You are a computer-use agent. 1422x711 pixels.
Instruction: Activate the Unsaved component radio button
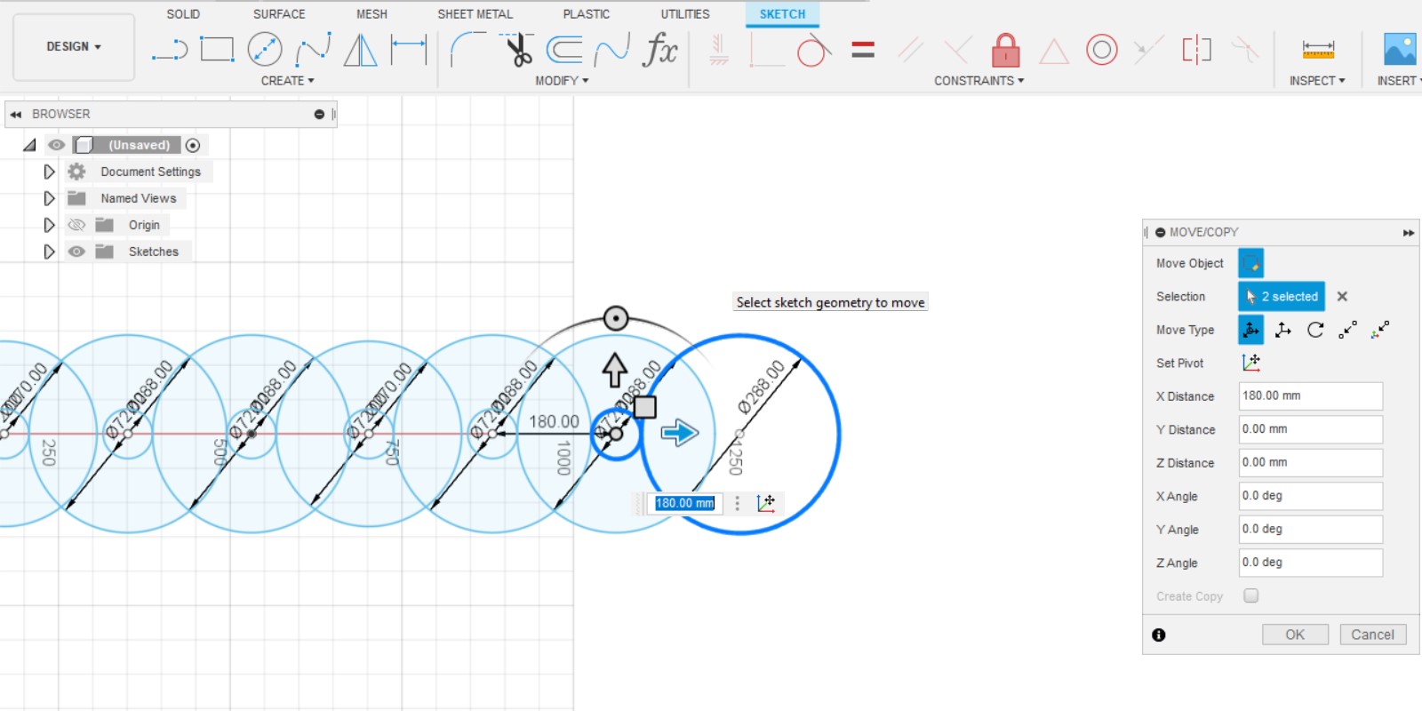point(193,145)
